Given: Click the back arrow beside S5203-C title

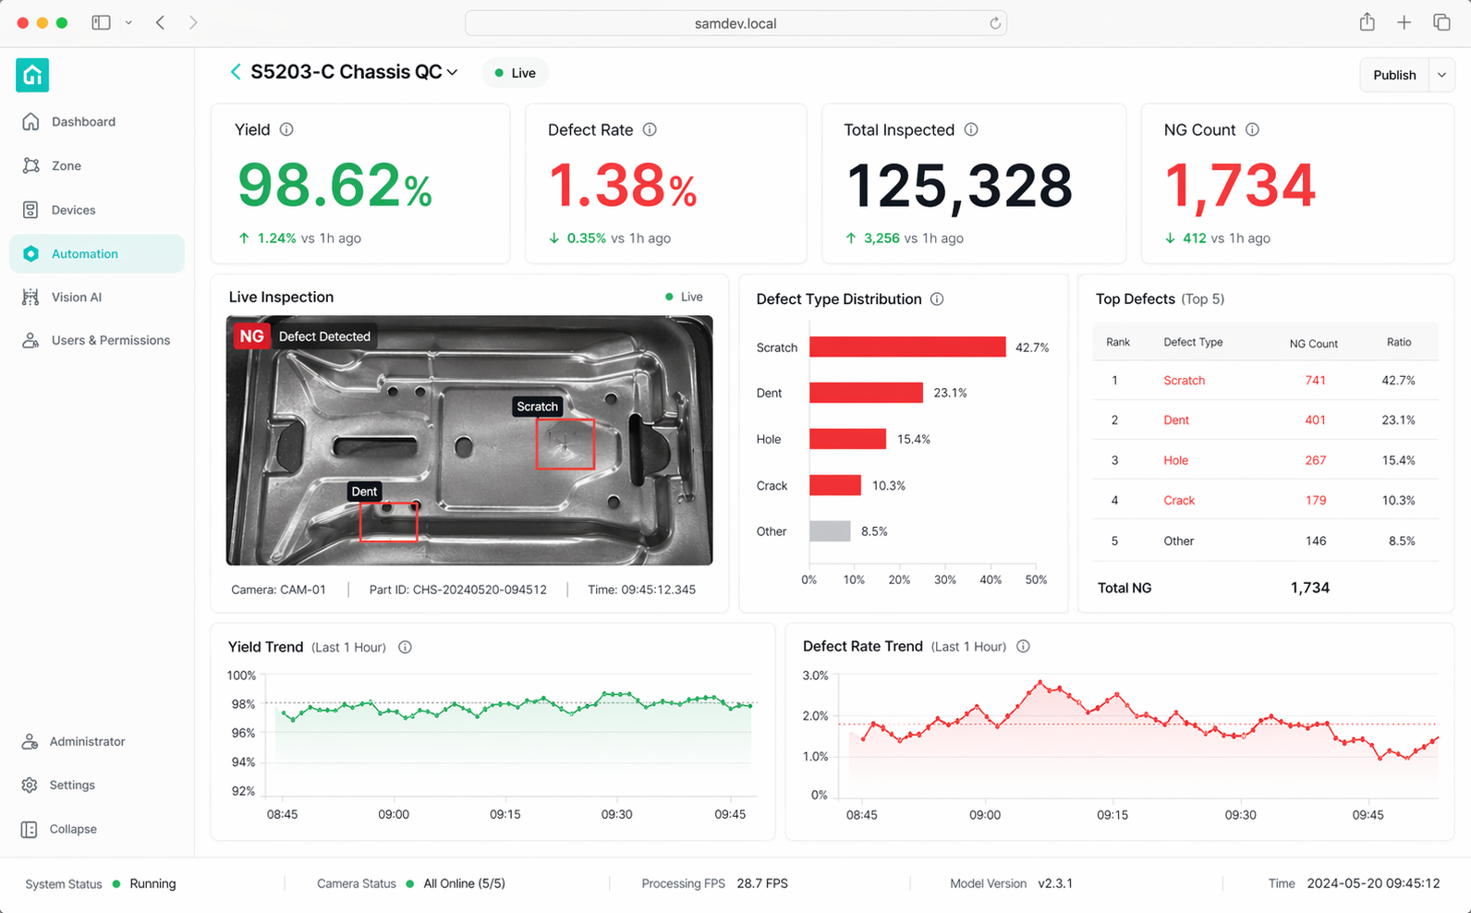Looking at the screenshot, I should pos(236,72).
